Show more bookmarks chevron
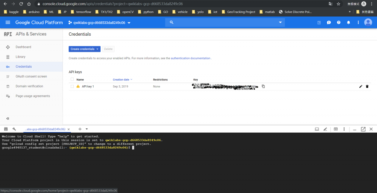This screenshot has height=193, width=377. (x=350, y=11)
